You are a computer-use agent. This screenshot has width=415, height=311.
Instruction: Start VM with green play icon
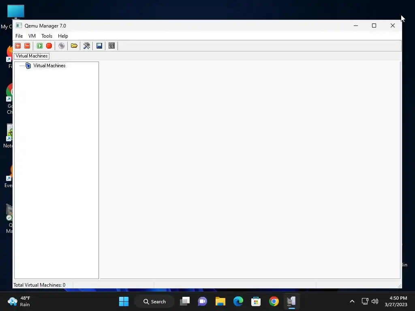[40, 46]
